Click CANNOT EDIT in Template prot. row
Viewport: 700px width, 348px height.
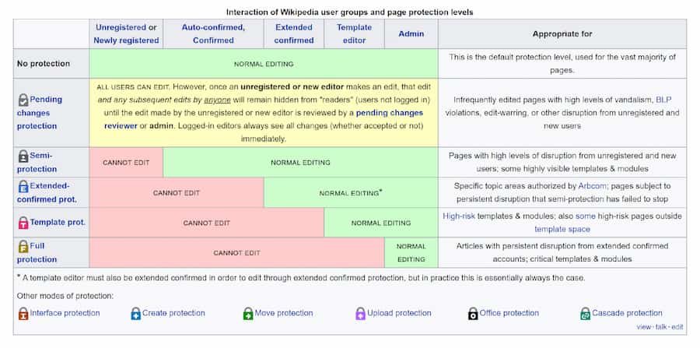[207, 223]
